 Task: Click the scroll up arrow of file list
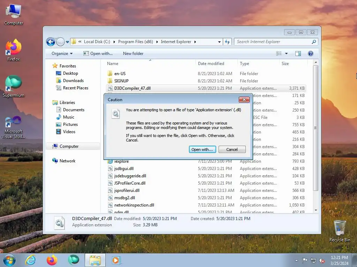316,63
